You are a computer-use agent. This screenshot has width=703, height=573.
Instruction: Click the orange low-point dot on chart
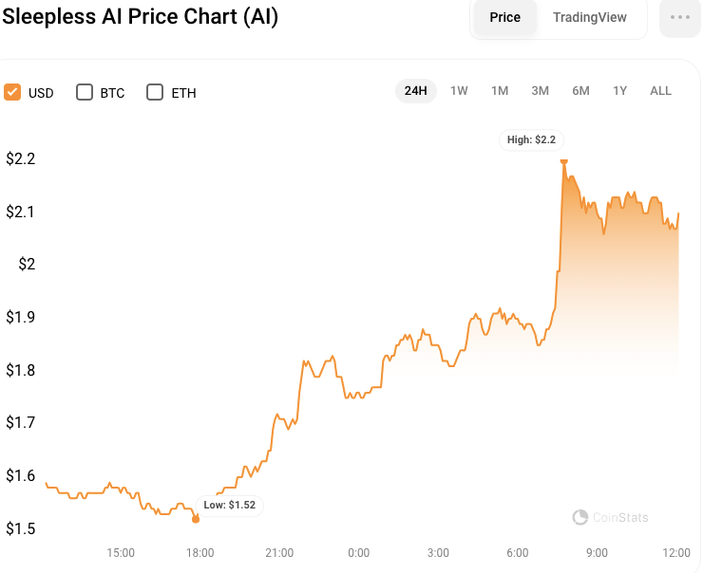point(196,519)
